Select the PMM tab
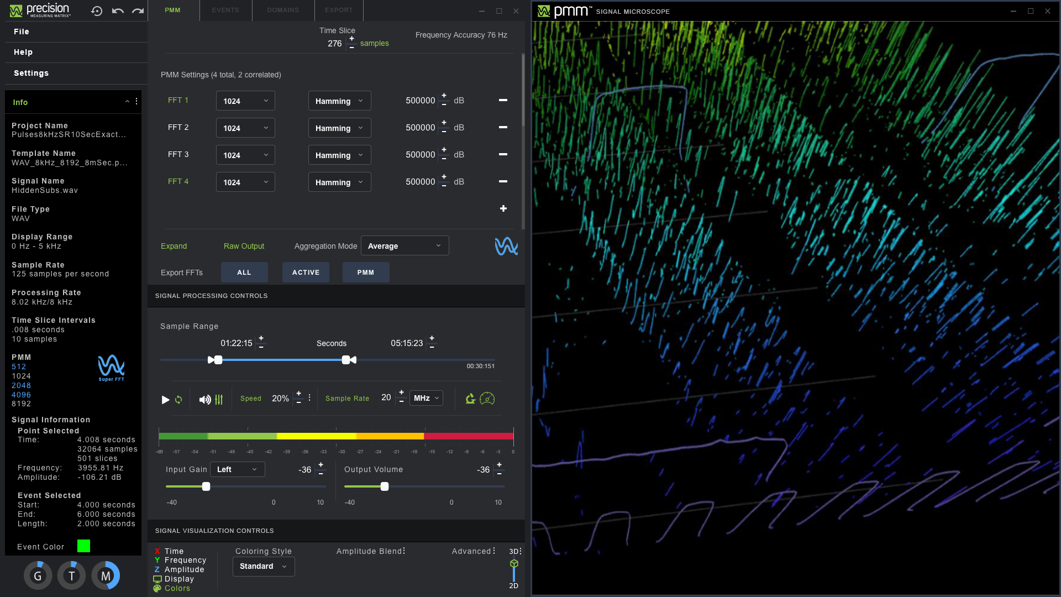The width and height of the screenshot is (1061, 597). click(x=173, y=10)
